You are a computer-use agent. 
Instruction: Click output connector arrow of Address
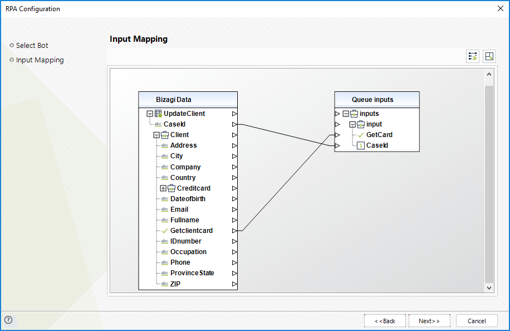point(234,145)
